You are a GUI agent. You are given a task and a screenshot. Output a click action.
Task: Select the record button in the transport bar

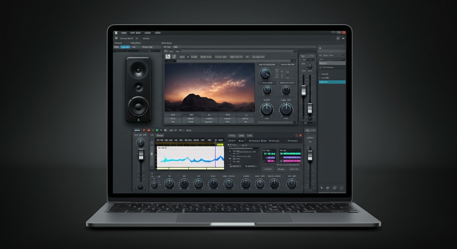pos(148,130)
